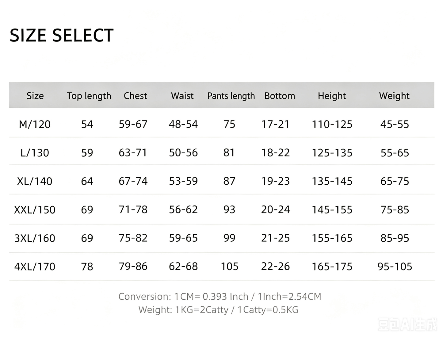Click the Bottom column header
The image size is (443, 338).
coord(280,96)
